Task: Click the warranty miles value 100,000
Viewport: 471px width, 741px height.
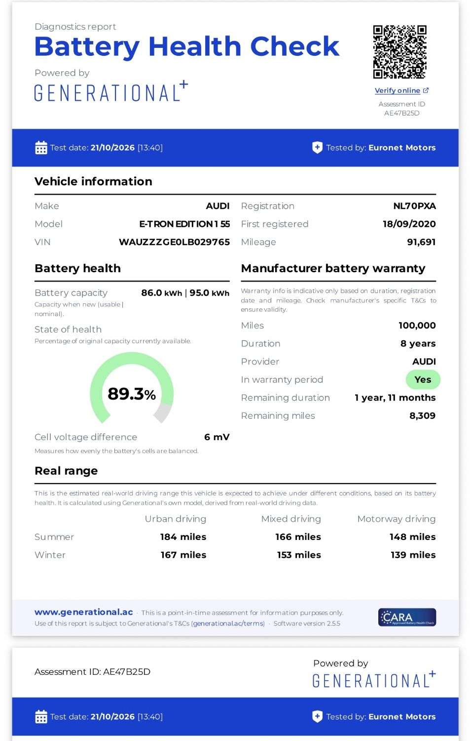Action: [x=417, y=326]
